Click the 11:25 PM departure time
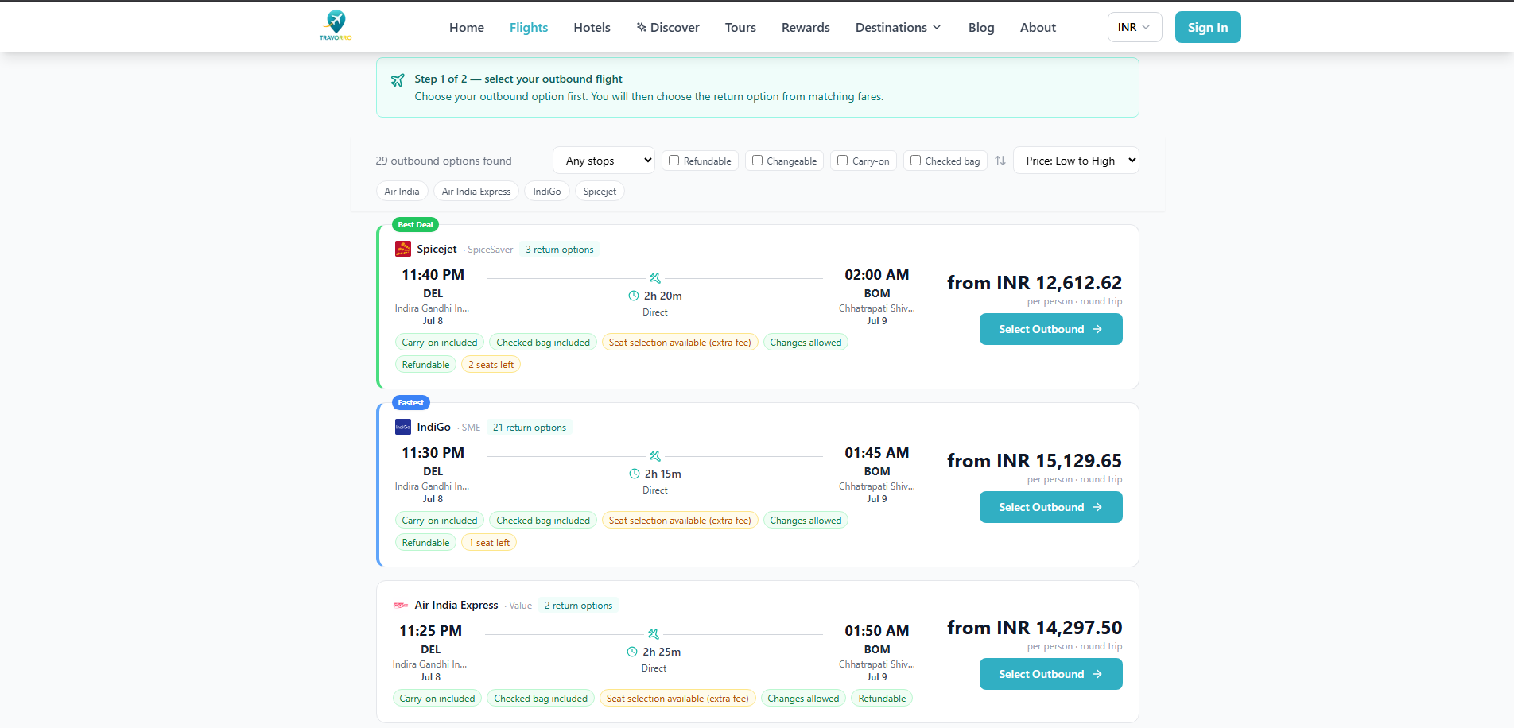This screenshot has height=728, width=1514. (431, 631)
